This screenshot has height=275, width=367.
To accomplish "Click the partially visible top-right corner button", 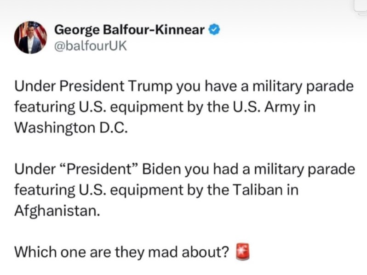I will [x=360, y=6].
